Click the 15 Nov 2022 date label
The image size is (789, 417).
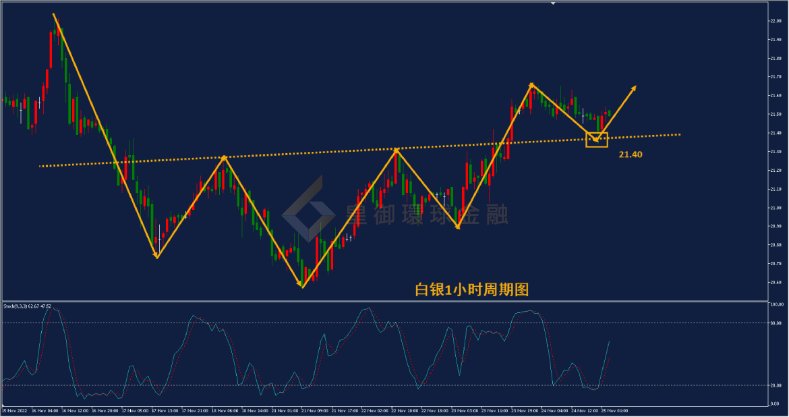point(15,411)
